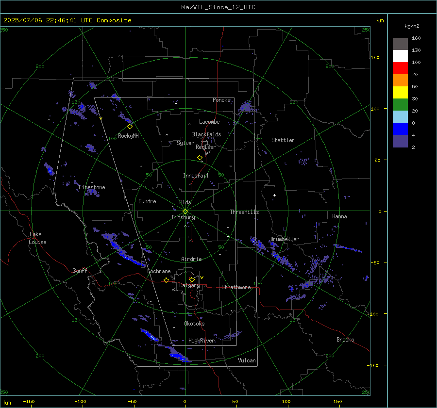Click the VIL echo cluster west of Cochrane
The height and width of the screenshot is (408, 437).
tap(123, 250)
